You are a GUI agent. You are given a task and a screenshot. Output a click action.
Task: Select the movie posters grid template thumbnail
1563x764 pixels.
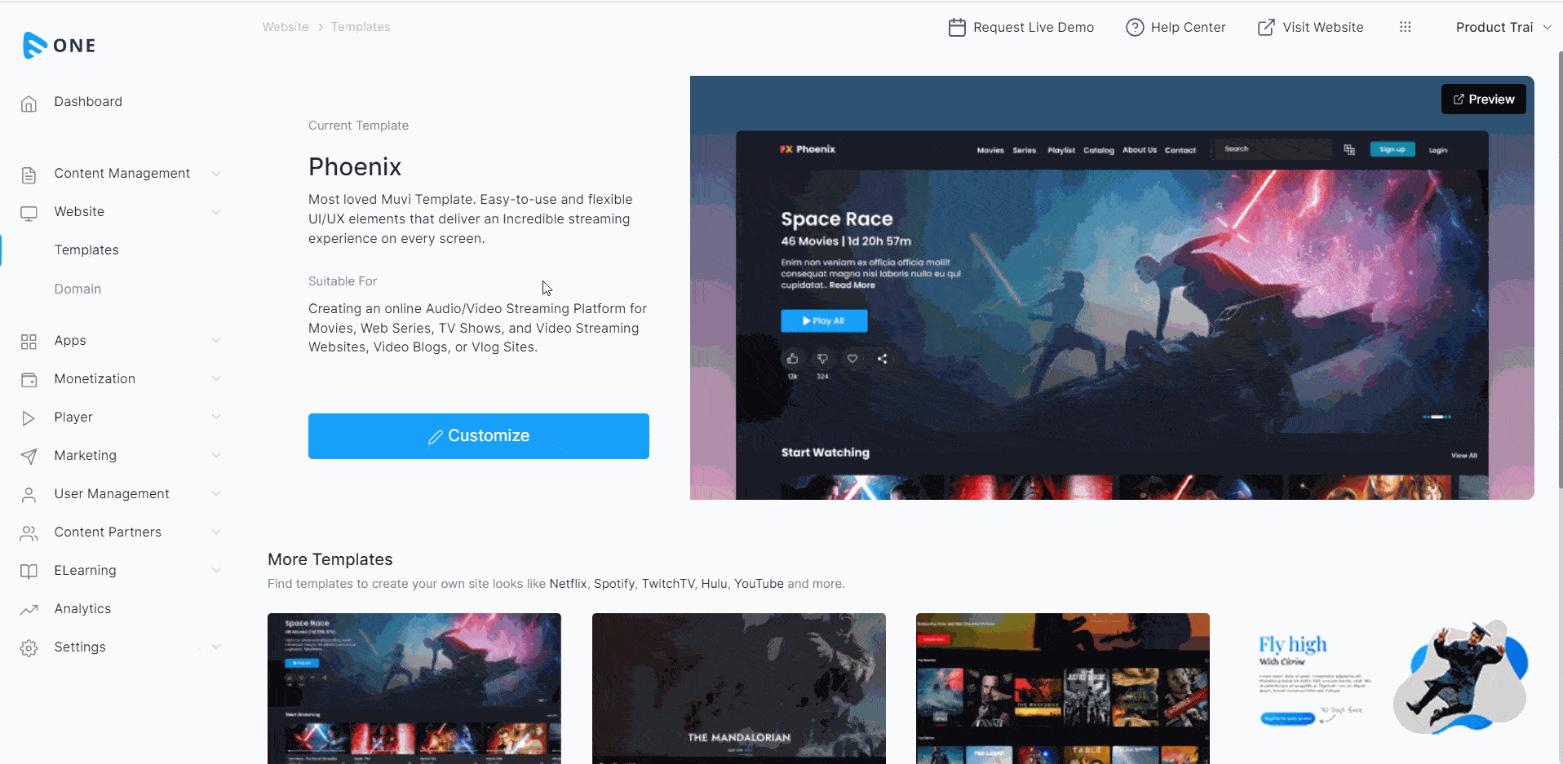click(1063, 689)
